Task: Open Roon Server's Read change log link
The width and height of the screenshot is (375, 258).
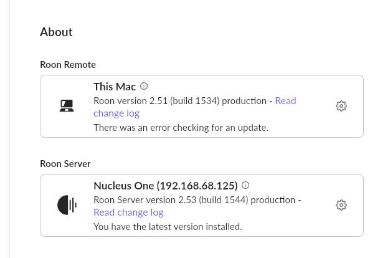Action: coord(128,213)
